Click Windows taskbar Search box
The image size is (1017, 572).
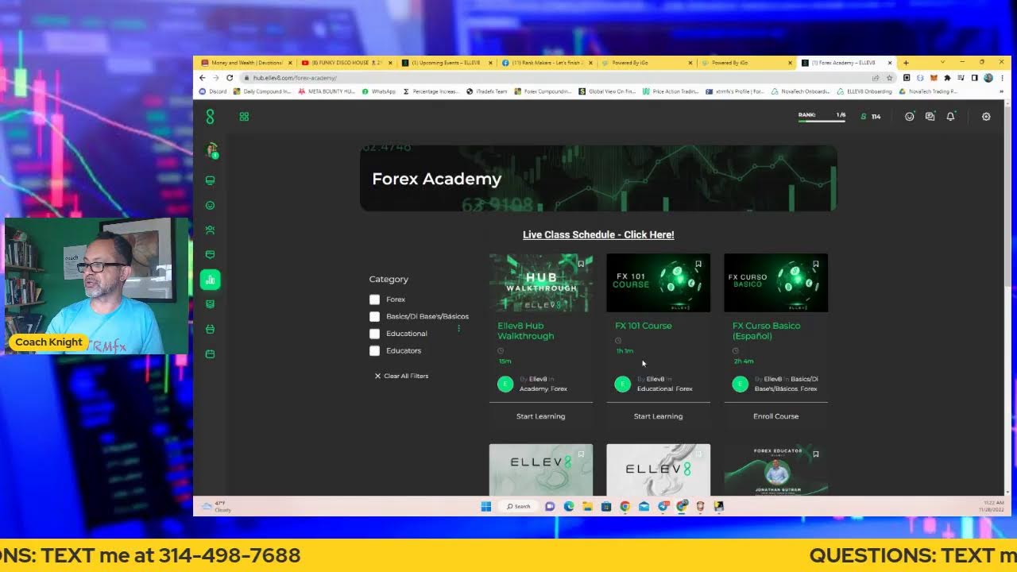click(519, 506)
